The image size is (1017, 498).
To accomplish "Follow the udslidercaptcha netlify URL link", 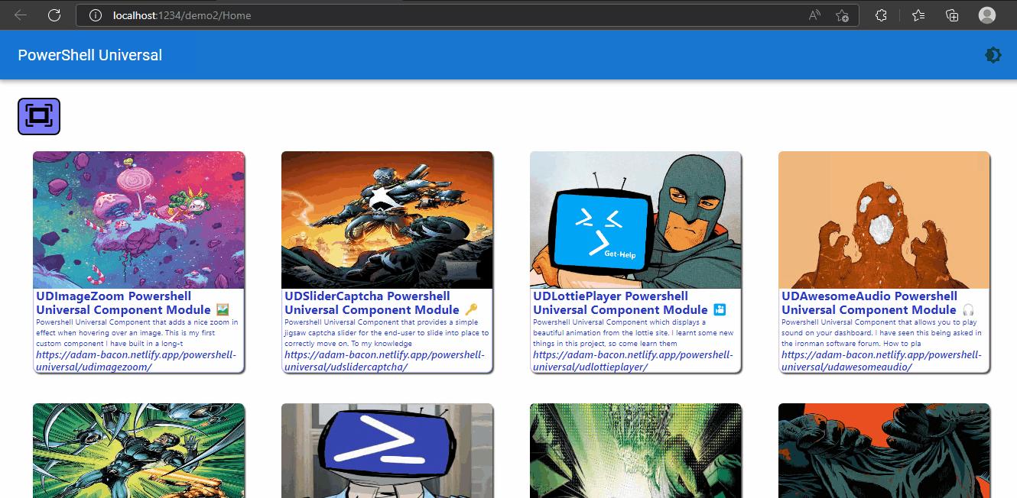I will (x=385, y=361).
